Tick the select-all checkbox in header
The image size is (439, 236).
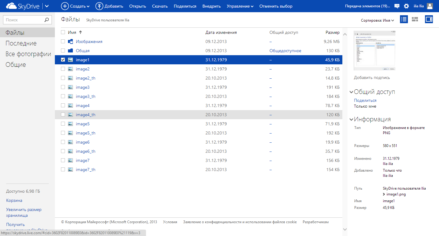tap(63, 32)
